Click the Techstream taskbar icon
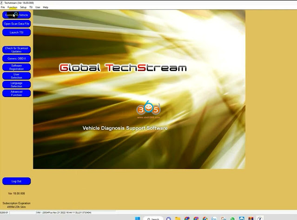The width and height of the screenshot is (297, 220). point(260,219)
